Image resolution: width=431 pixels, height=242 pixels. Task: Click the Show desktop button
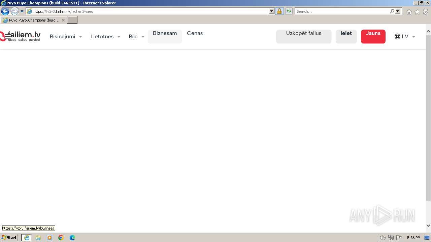coord(427,238)
